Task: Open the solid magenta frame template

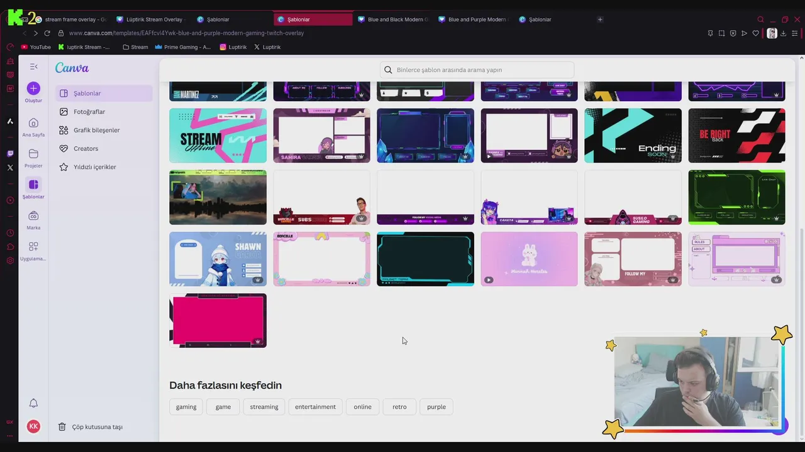Action: 218,320
